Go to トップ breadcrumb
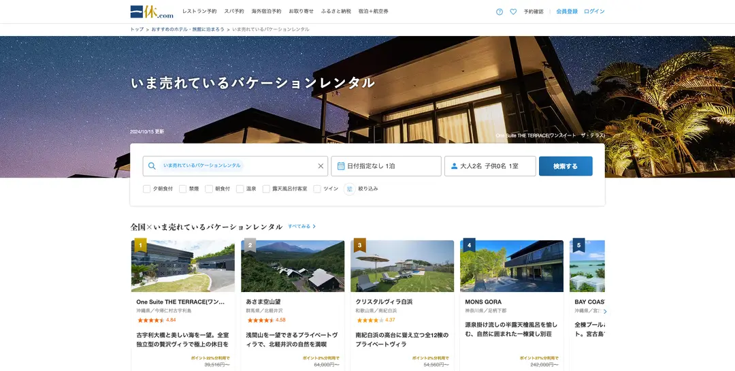This screenshot has height=371, width=735. 137,29
